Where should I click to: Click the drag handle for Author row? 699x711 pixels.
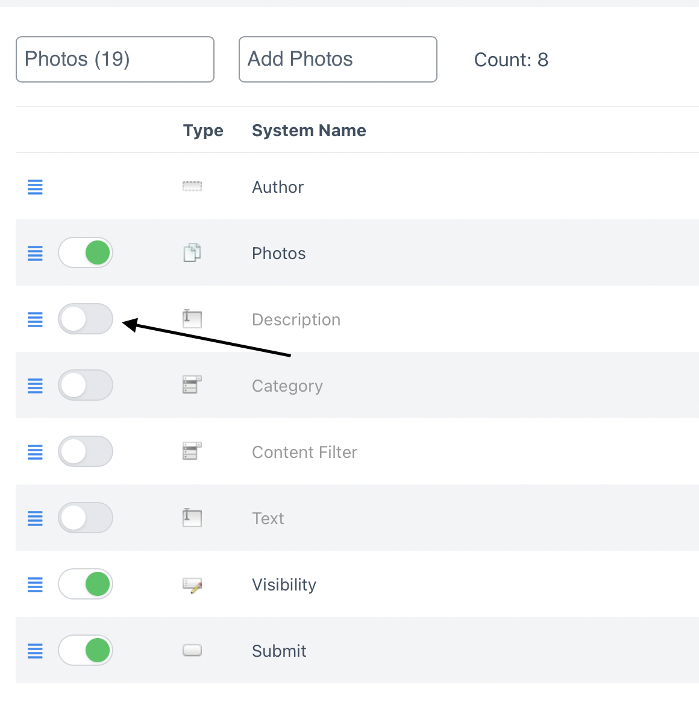35,187
